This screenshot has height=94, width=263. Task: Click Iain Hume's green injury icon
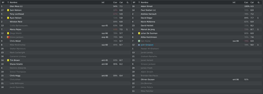tap(139, 41)
